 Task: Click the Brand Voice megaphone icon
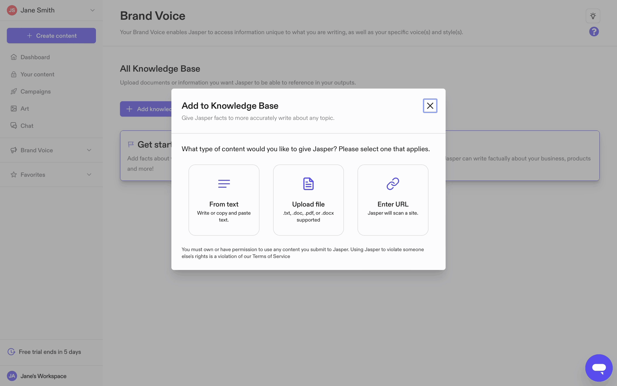click(x=13, y=150)
